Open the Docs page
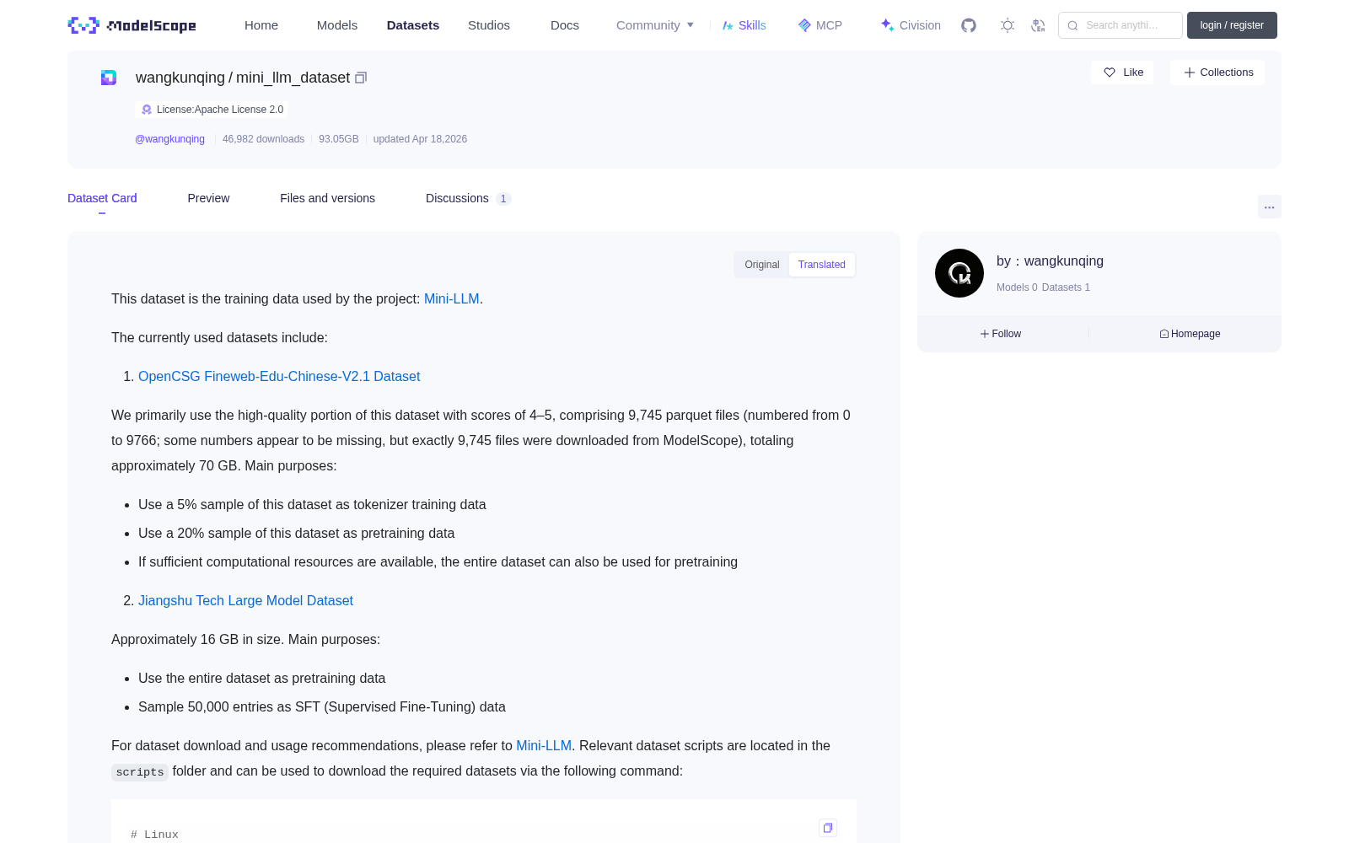 click(x=565, y=25)
